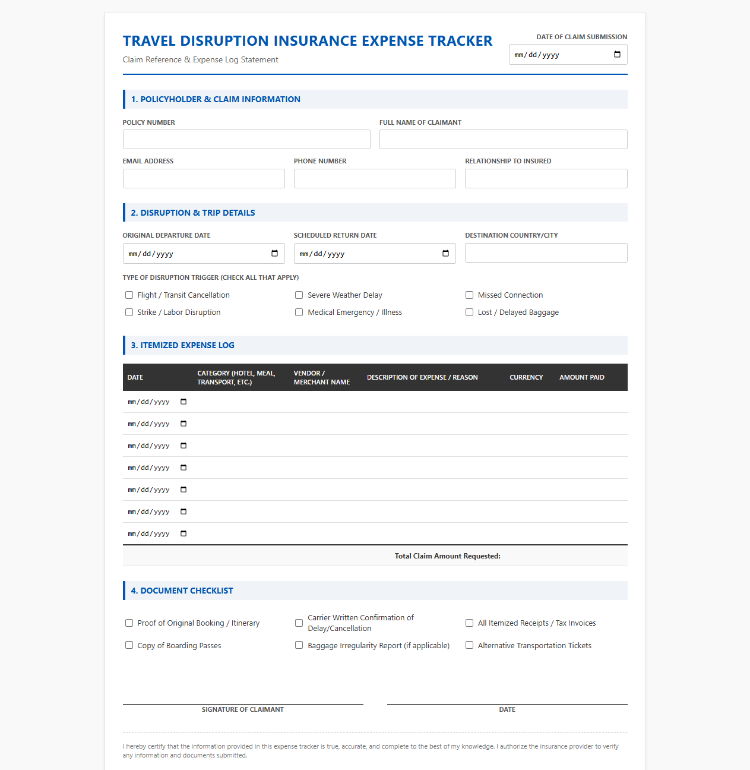Tick Lost / Delayed Baggage checkbox

click(x=469, y=313)
